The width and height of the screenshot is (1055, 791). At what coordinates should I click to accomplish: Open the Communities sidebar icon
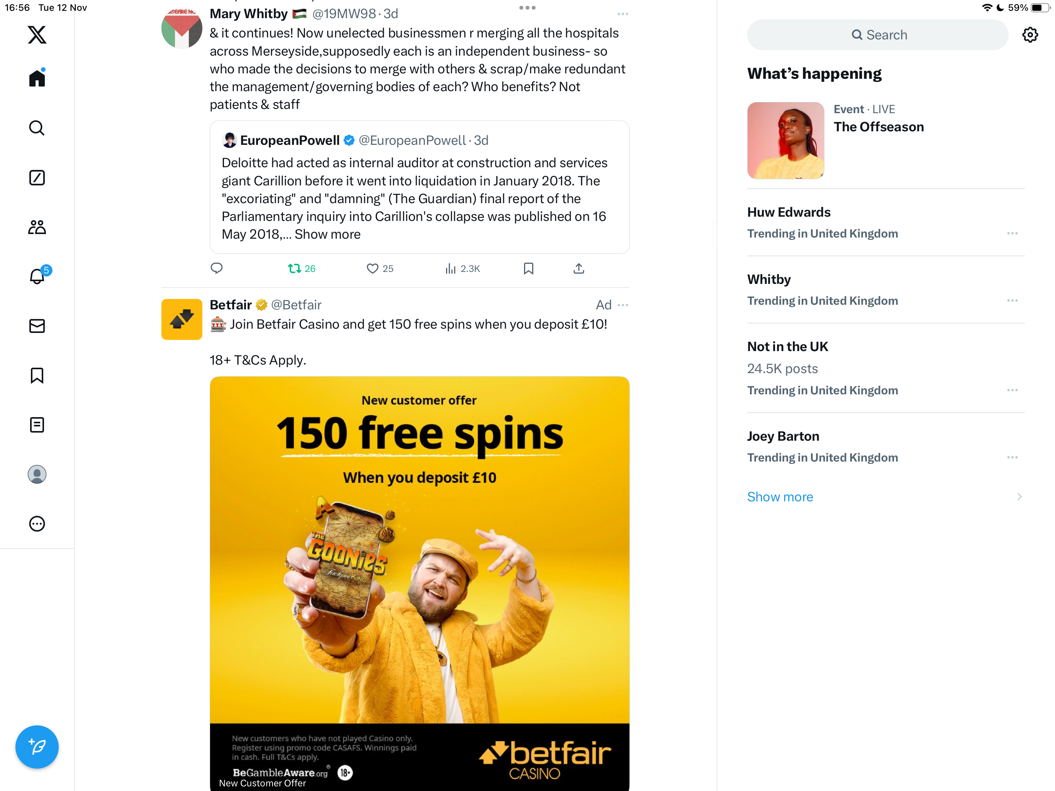[37, 227]
